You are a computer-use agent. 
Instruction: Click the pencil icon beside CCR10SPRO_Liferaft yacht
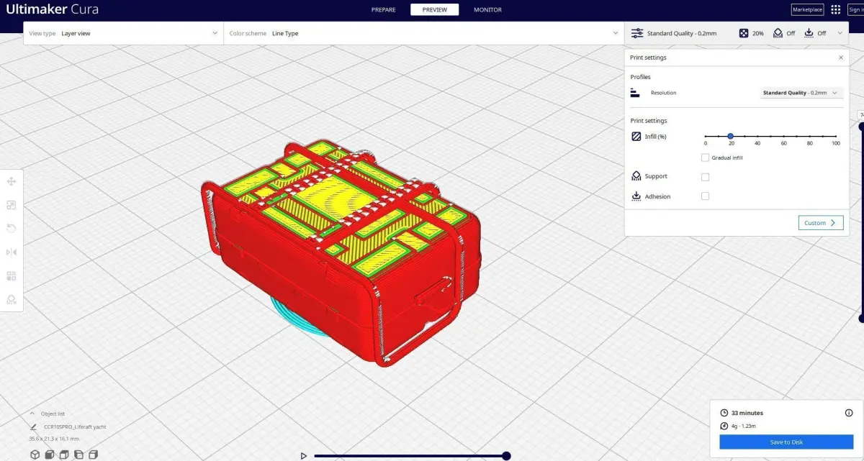(33, 426)
